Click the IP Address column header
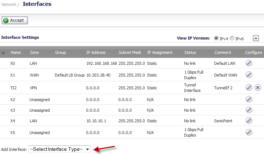Image resolution: width=264 pixels, height=156 pixels. (x=96, y=52)
